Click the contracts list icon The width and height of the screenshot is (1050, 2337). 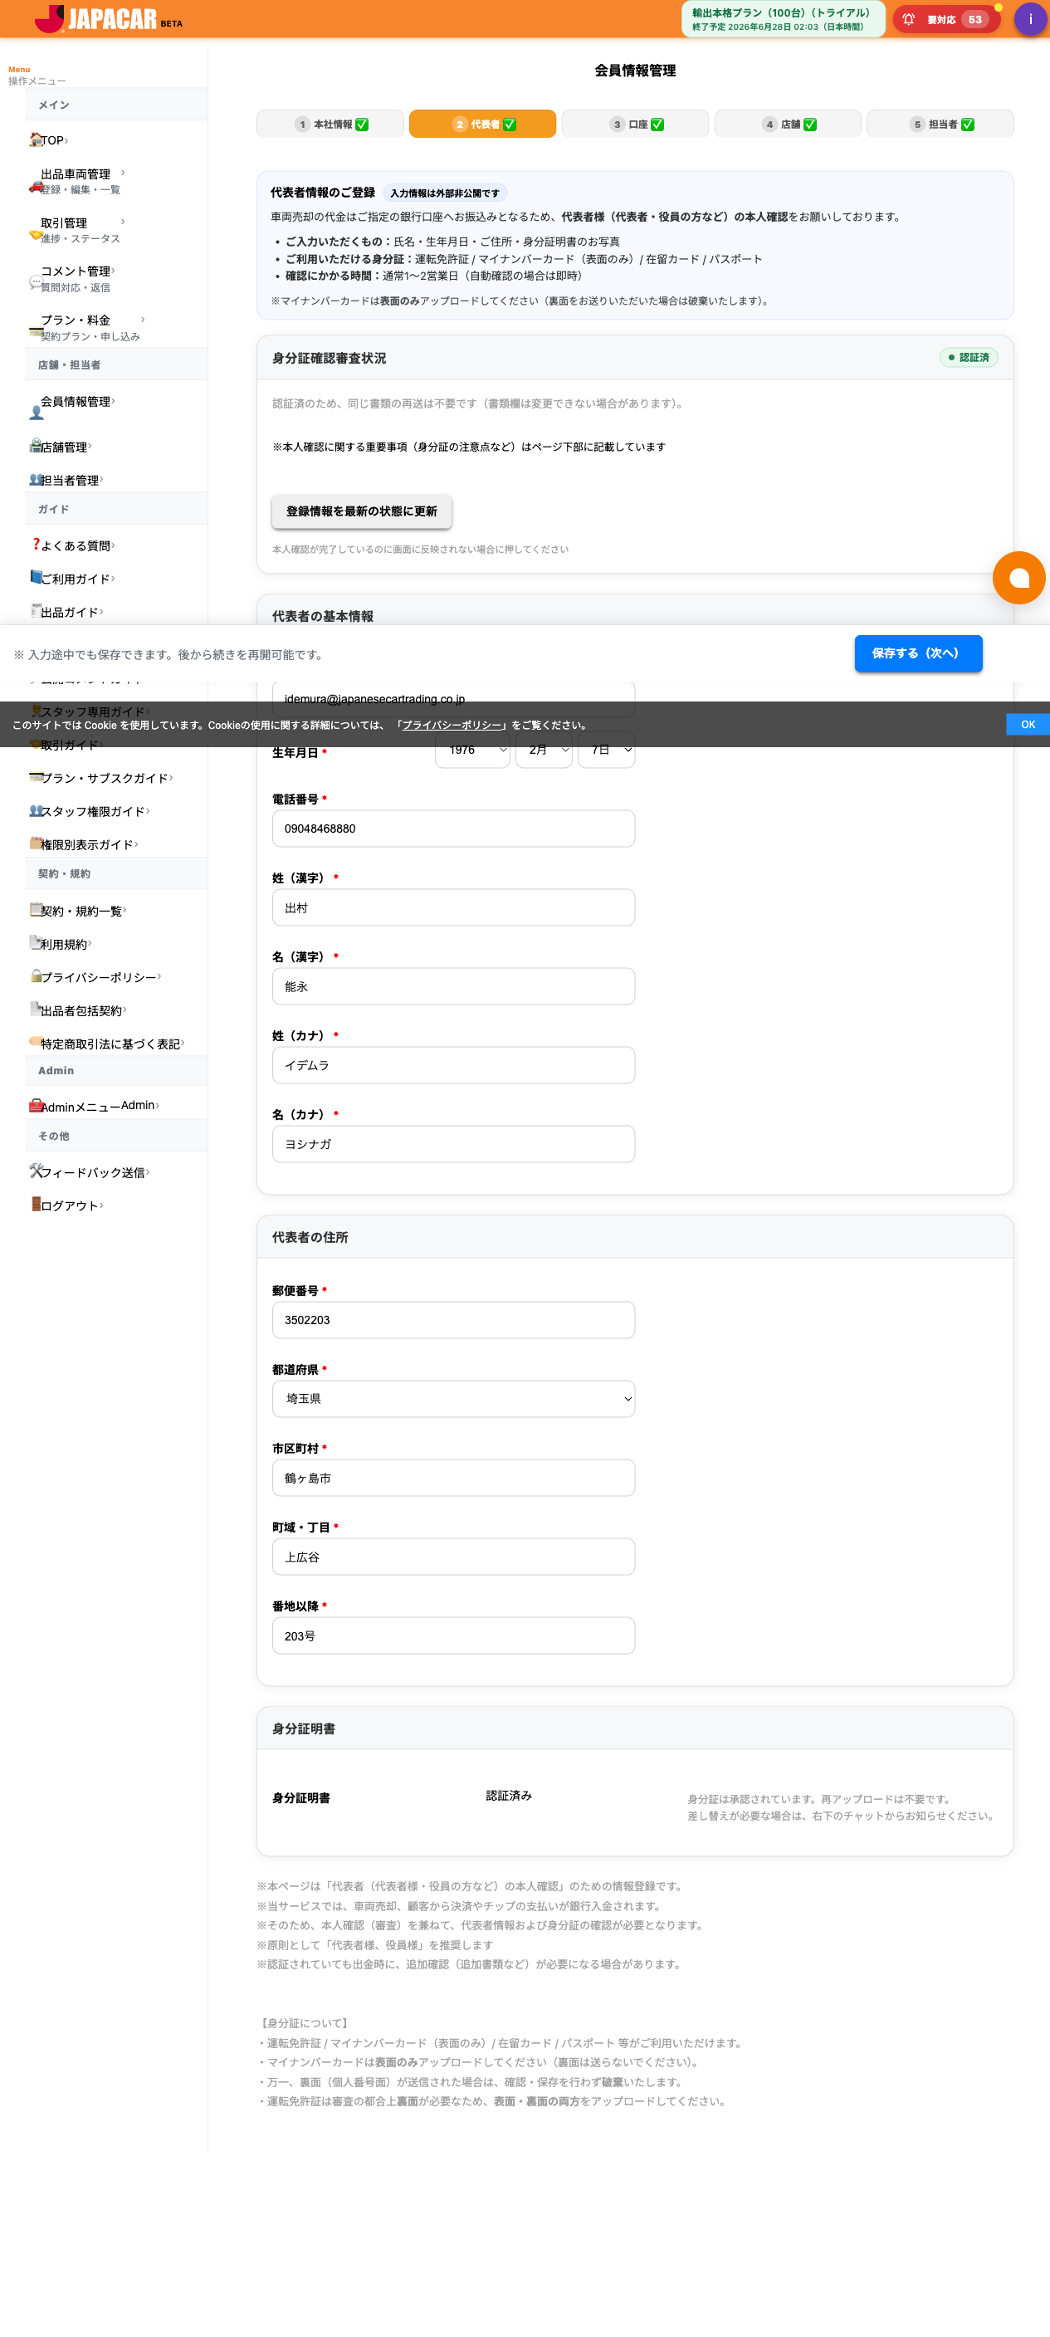36,909
